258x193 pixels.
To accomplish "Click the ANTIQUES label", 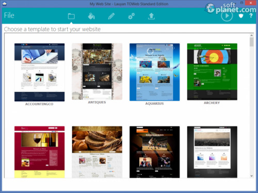I will click(x=97, y=102).
